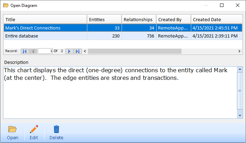
Task: Select the Mark's Direct Connections row
Action: click(45, 28)
